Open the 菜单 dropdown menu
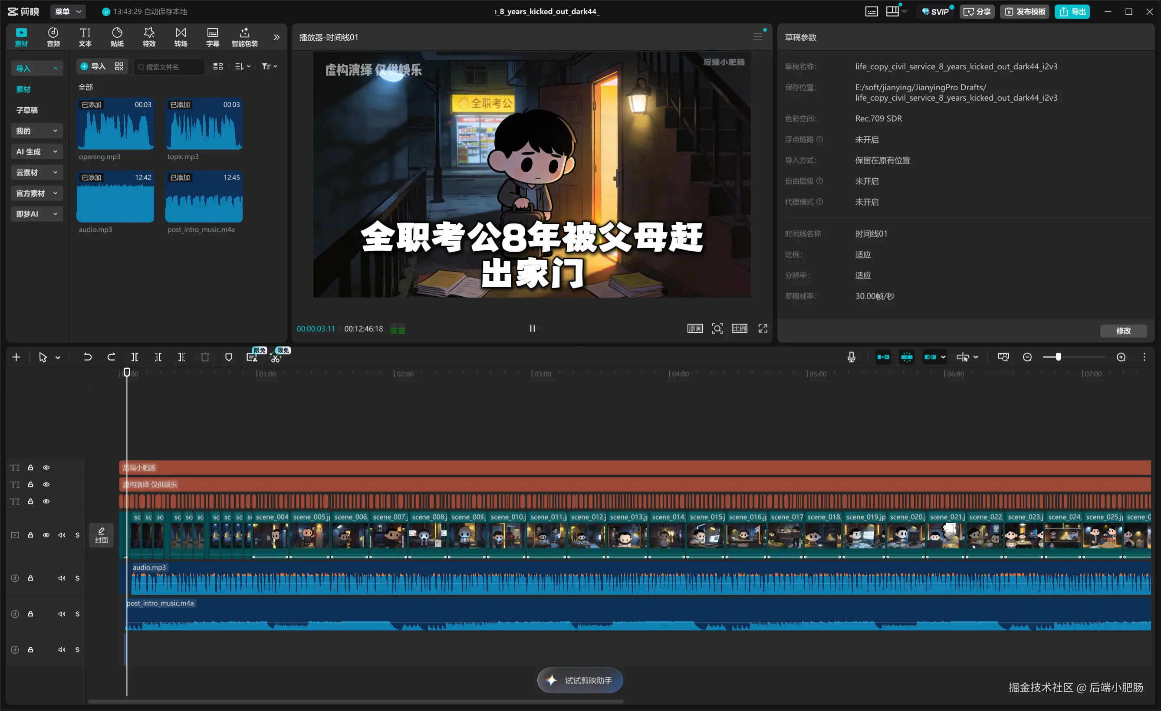The image size is (1161, 711). click(67, 11)
